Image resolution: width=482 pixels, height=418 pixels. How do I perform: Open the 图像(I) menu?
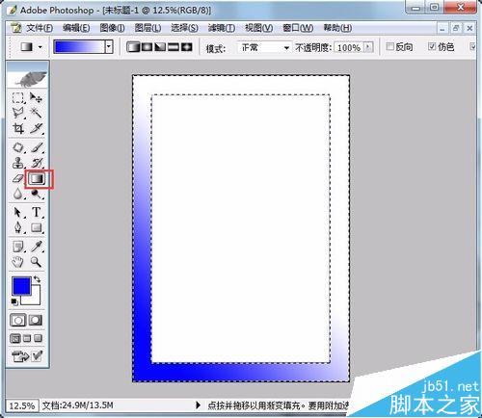click(112, 28)
